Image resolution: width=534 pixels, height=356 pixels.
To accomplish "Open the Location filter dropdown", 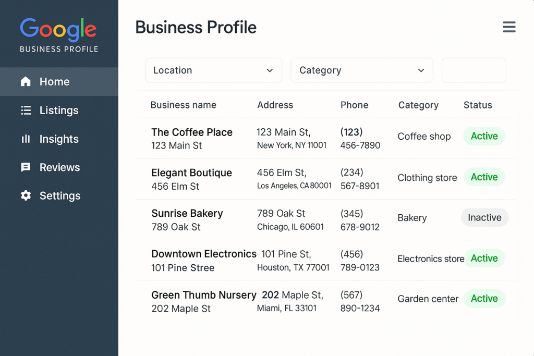I will tap(214, 70).
